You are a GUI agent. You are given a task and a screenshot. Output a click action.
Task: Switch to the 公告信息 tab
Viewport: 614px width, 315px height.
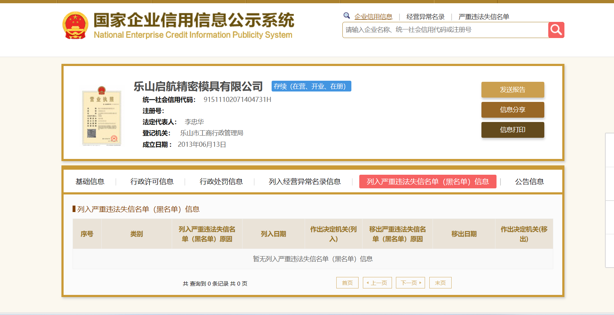tap(530, 182)
